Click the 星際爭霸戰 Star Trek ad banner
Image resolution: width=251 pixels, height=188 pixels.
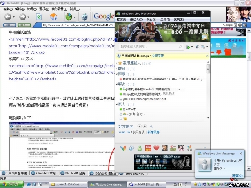tap(163, 162)
